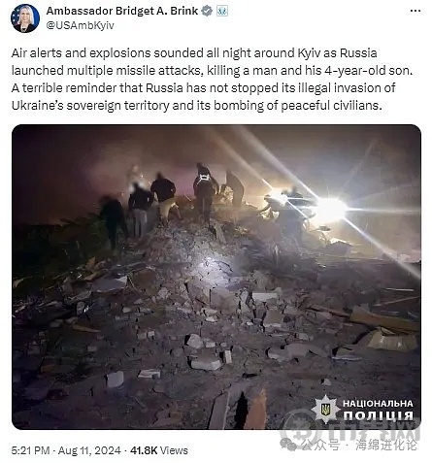Click the National Police emblem in photo
432x463 pixels.
[x=325, y=410]
